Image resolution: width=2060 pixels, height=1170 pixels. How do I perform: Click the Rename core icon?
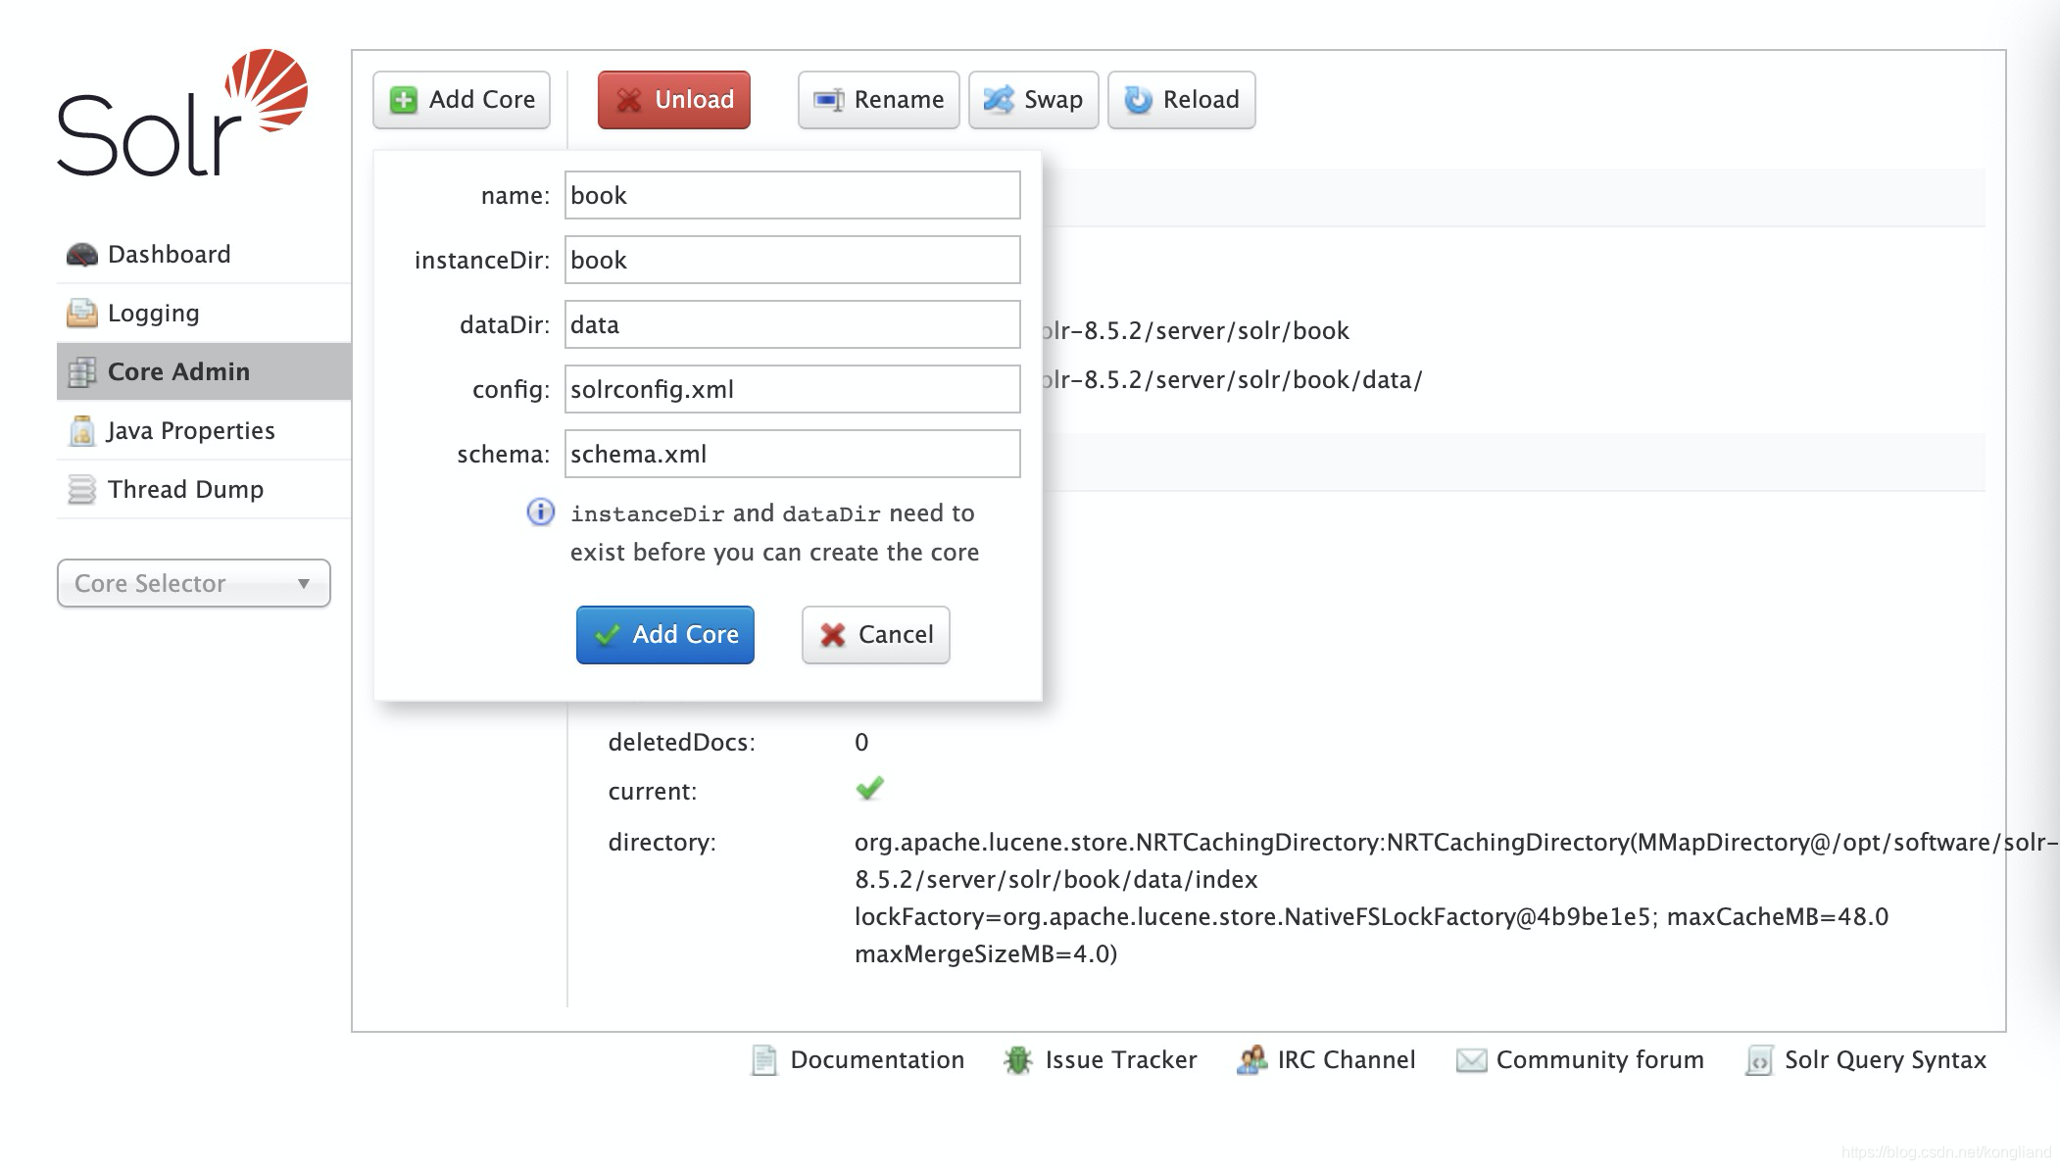[828, 99]
